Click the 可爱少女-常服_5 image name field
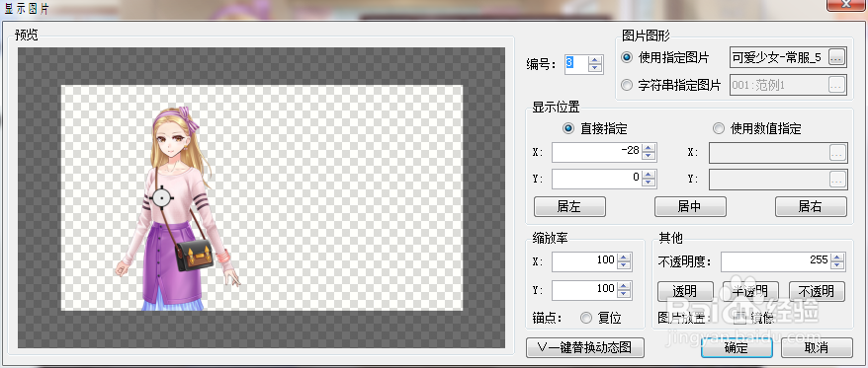Image resolution: width=868 pixels, height=368 pixels. coord(779,57)
